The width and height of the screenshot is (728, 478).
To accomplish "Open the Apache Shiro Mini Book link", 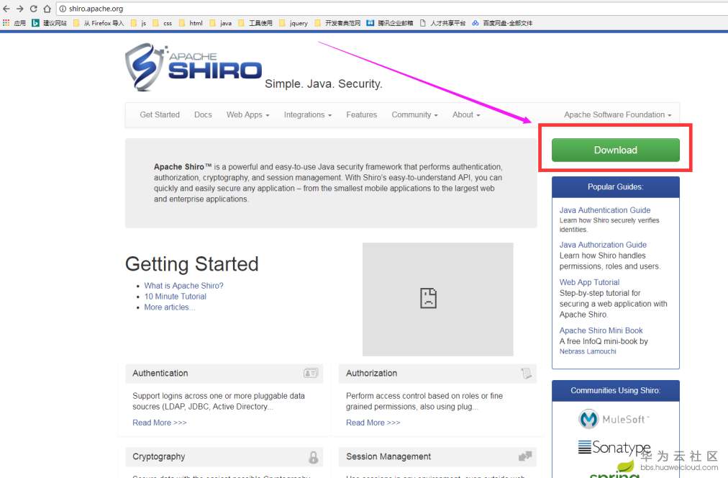I will tap(601, 330).
